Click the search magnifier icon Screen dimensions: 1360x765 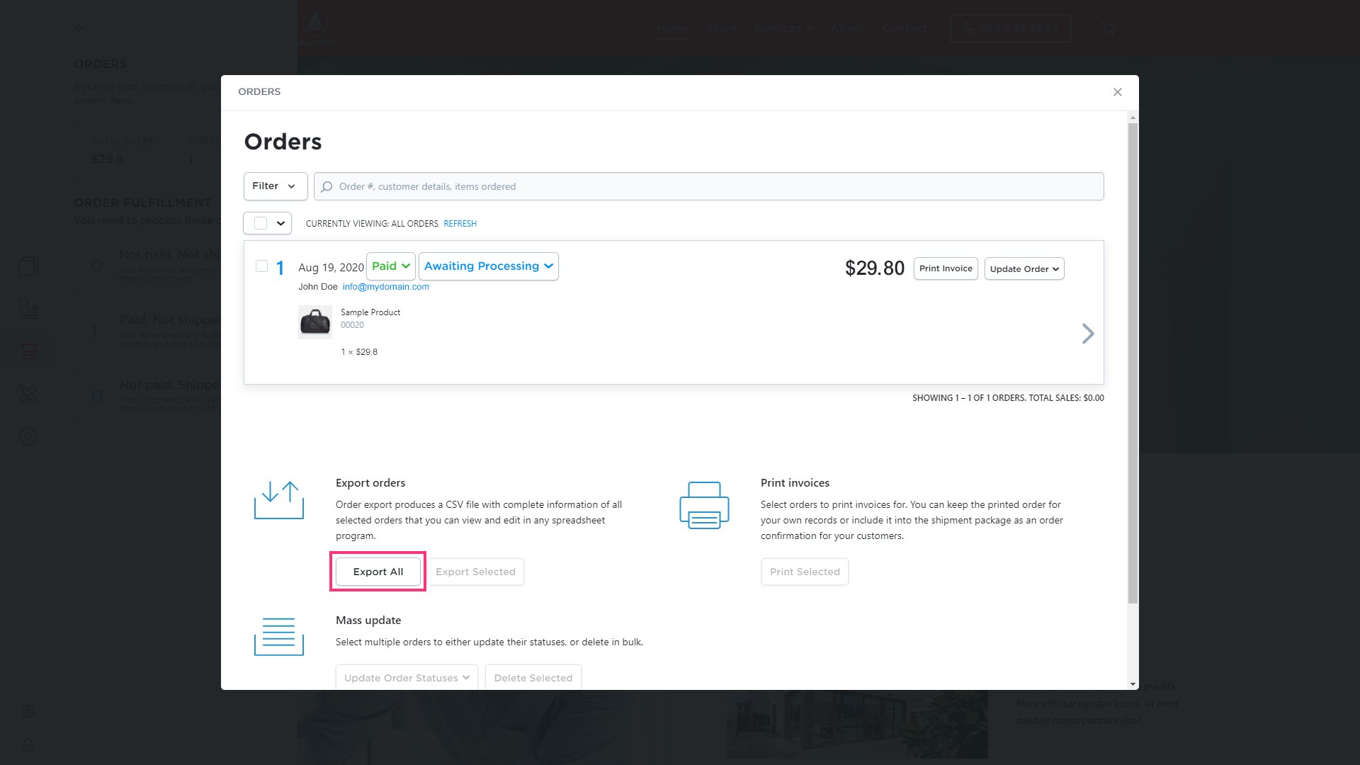327,187
